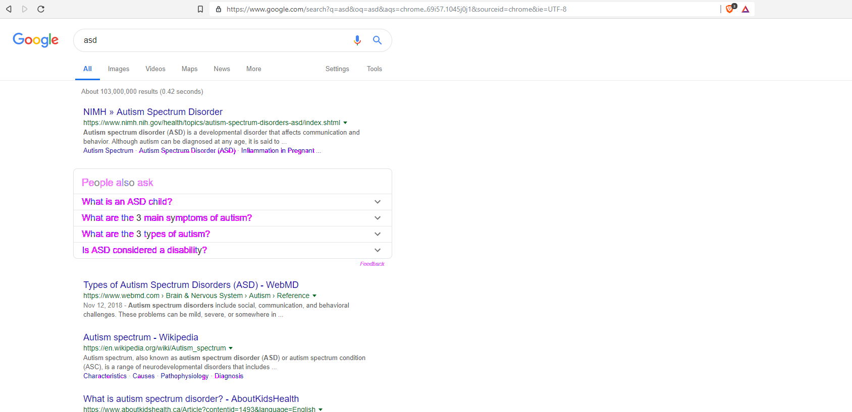Open the More search categories menu
The width and height of the screenshot is (852, 412).
(x=254, y=69)
